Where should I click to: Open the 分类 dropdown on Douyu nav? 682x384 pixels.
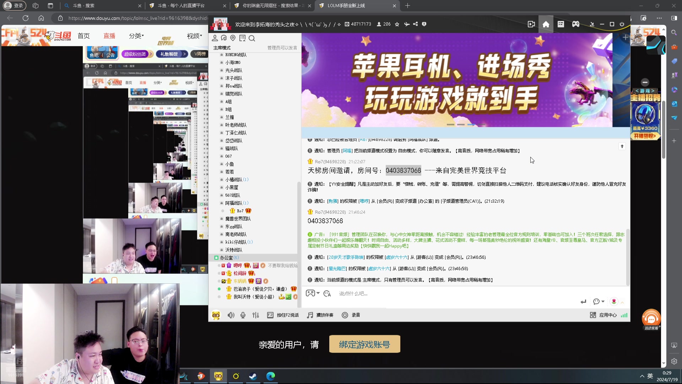[x=136, y=36]
